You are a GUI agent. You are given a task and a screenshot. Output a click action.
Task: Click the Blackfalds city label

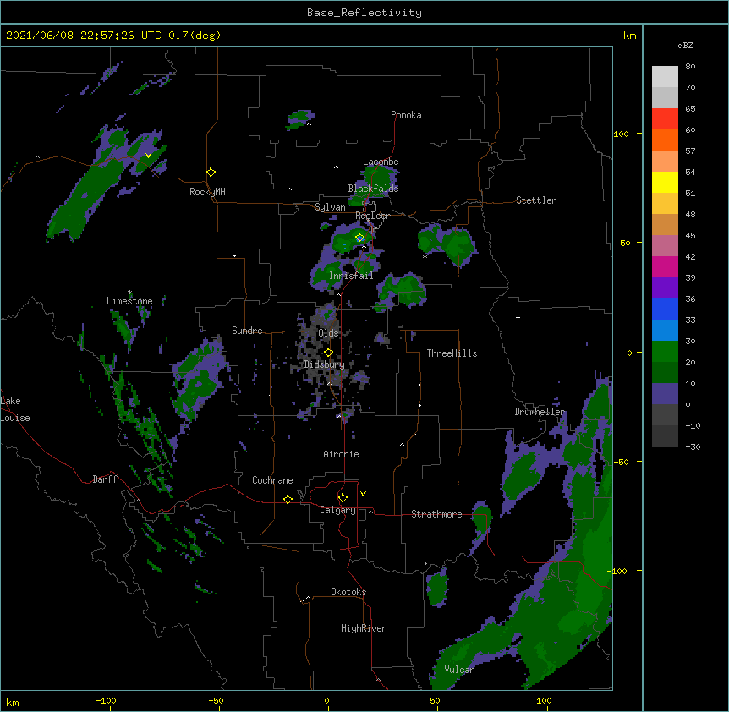pos(373,189)
